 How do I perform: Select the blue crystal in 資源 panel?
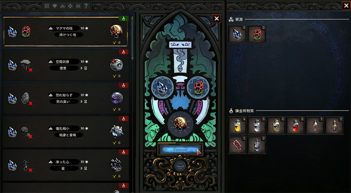tap(237, 34)
